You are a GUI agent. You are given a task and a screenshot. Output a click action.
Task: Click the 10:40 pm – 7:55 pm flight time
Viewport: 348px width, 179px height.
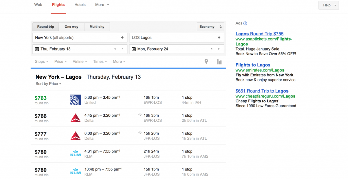pos(103,169)
